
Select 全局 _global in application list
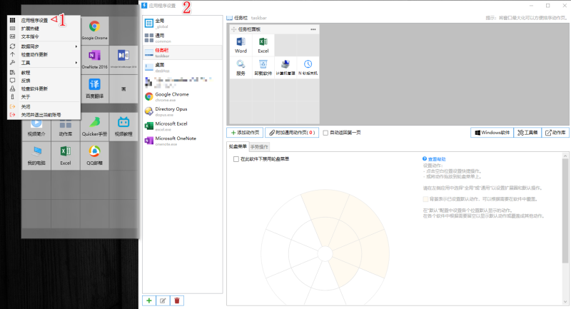tap(183, 24)
